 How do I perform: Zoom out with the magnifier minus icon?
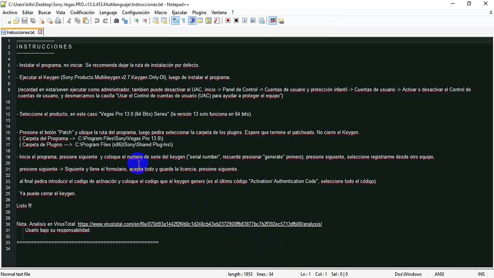click(144, 21)
